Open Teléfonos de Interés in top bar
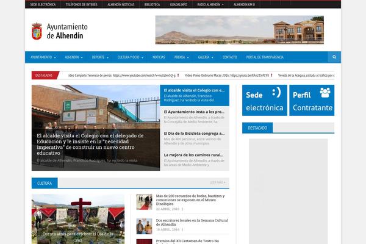Image resolution: width=366 pixels, height=244 pixels. tap(82, 4)
